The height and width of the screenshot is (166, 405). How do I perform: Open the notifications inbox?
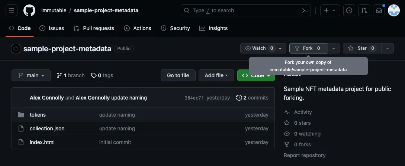[x=379, y=10]
